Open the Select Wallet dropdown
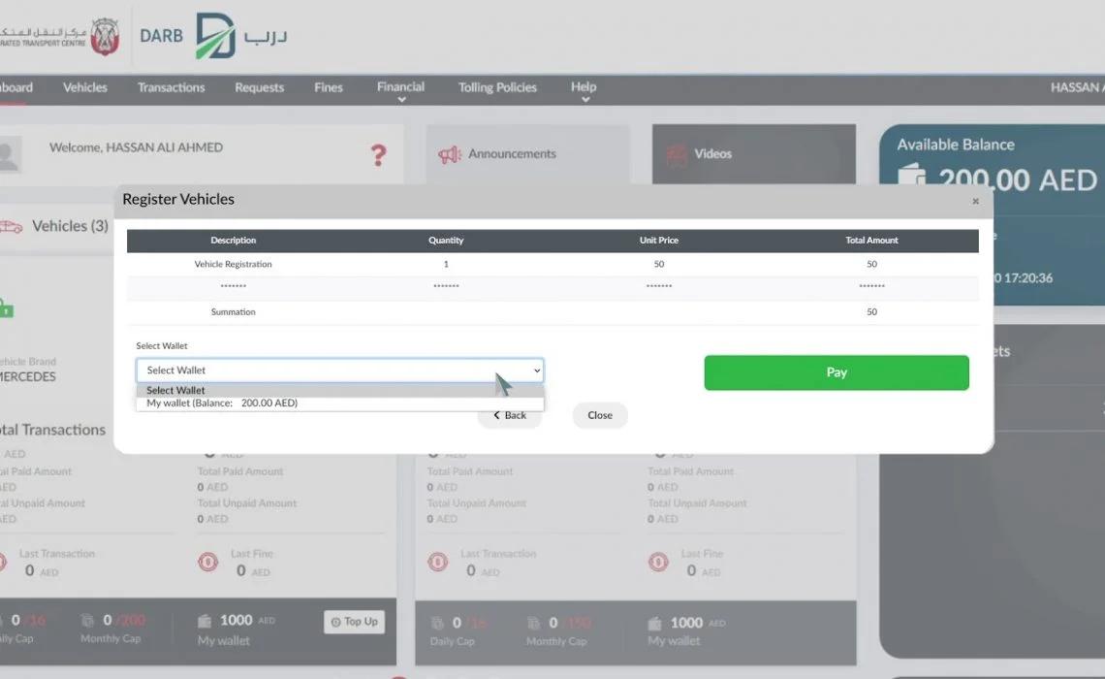The height and width of the screenshot is (679, 1105). coord(339,371)
